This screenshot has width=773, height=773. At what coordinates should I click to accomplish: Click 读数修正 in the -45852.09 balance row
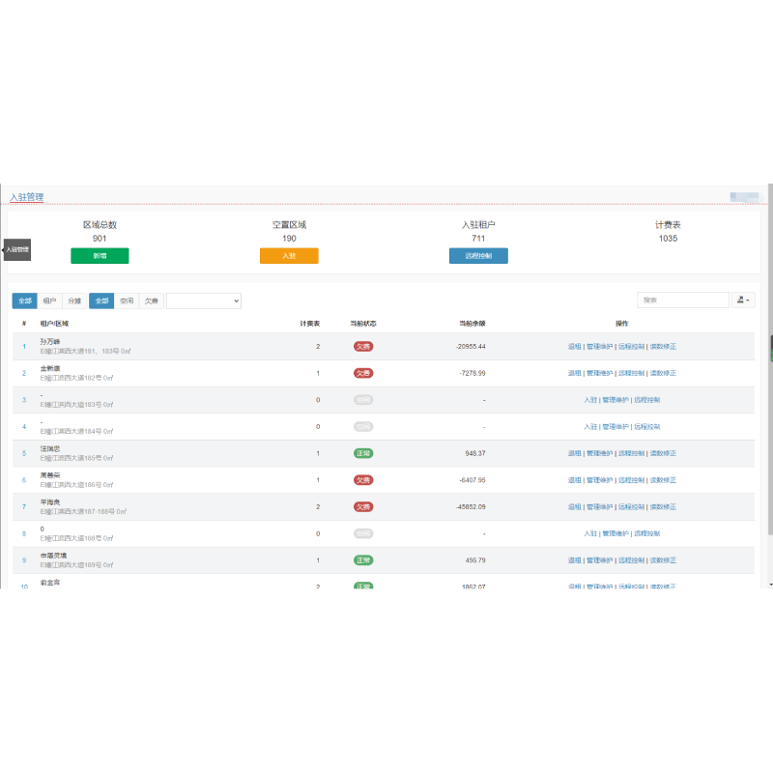point(663,506)
